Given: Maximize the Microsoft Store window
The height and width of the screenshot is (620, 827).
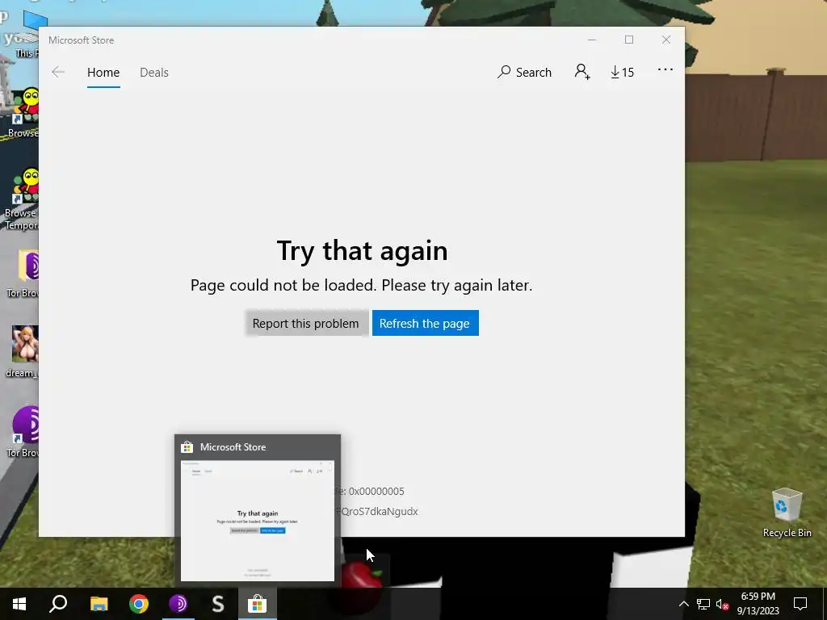Looking at the screenshot, I should coord(628,40).
